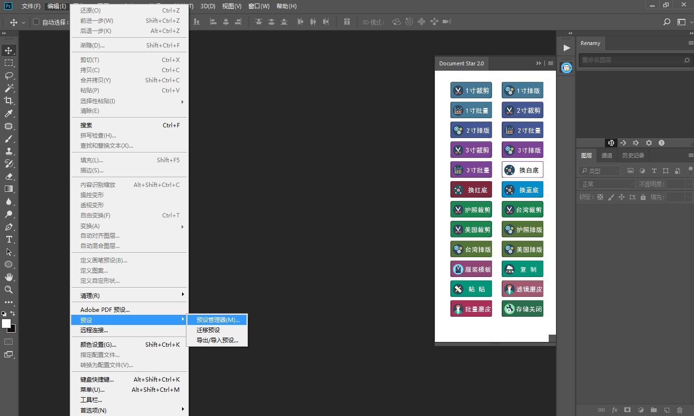The image size is (694, 416).
Task: Enable the 自动选择 checkbox
Action: [36, 22]
